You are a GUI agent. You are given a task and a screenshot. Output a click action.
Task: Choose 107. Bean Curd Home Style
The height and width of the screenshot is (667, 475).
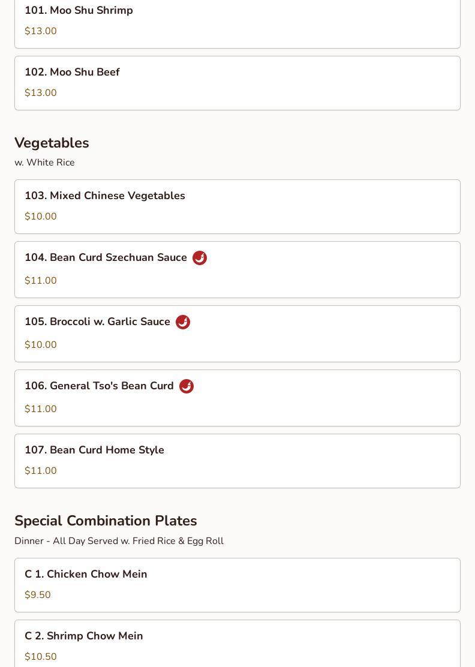[x=237, y=461]
